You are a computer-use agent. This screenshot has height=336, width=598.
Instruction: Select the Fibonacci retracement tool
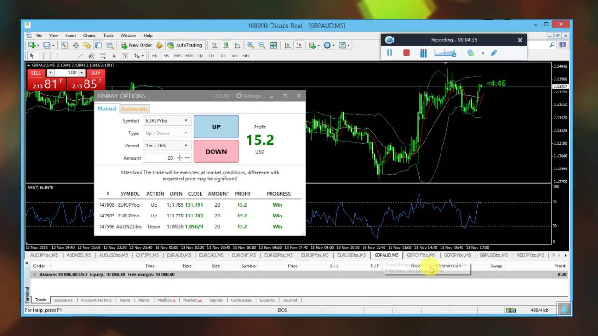(103, 56)
